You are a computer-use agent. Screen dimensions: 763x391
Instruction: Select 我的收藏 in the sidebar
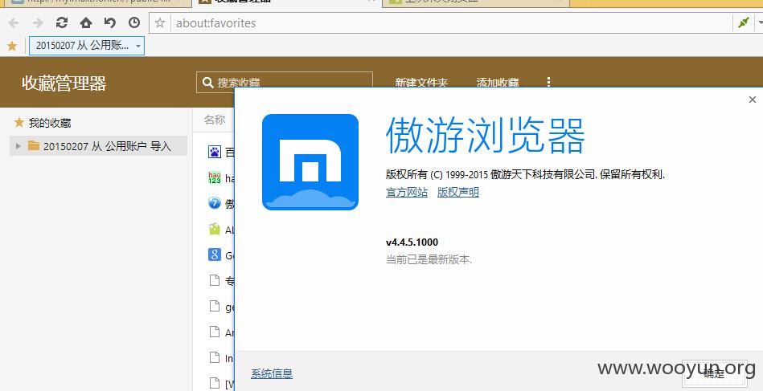[50, 123]
